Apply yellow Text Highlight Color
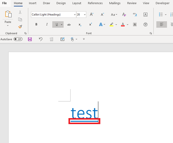 point(111,24)
